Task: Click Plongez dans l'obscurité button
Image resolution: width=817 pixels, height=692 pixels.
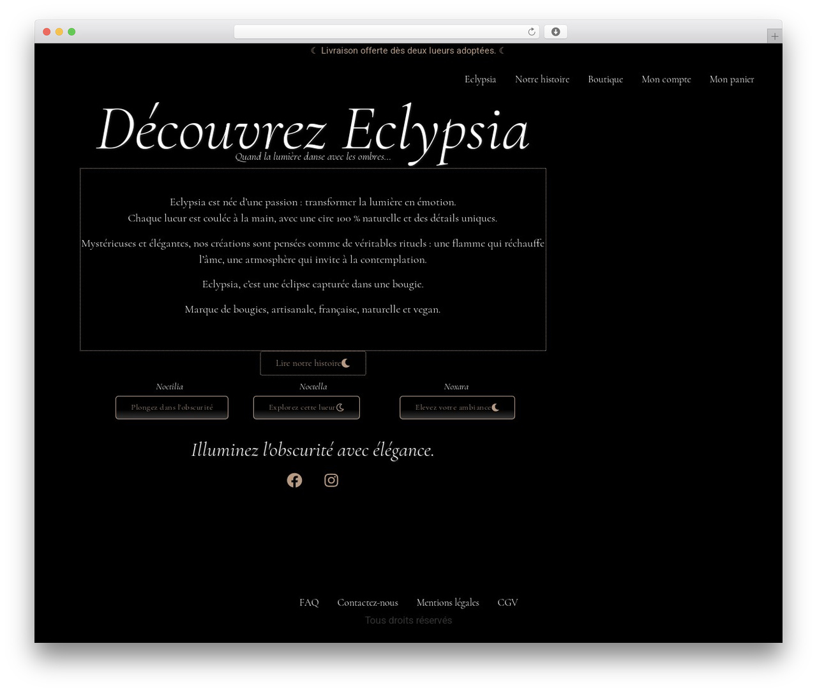Action: (x=172, y=407)
